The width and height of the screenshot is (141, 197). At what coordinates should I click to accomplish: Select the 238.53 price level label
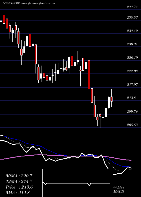click(x=132, y=17)
